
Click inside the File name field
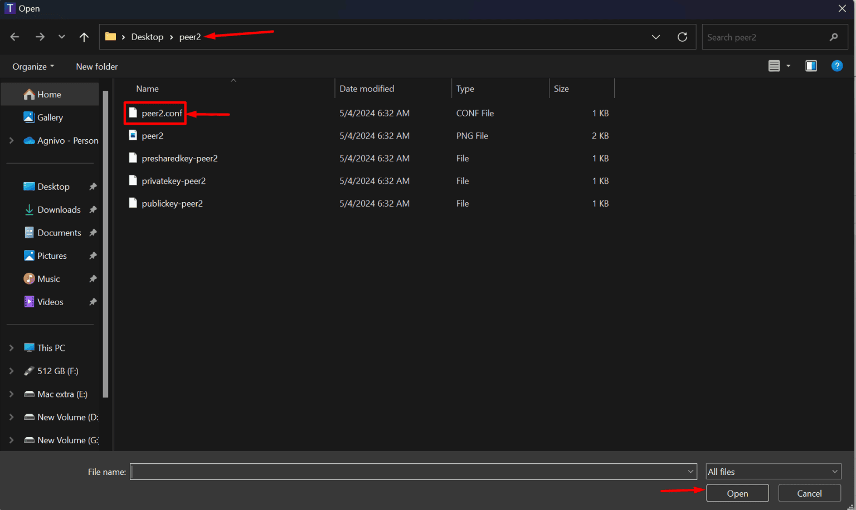(412, 472)
